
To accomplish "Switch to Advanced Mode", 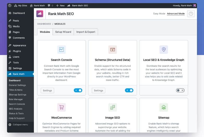I will 176,13.
